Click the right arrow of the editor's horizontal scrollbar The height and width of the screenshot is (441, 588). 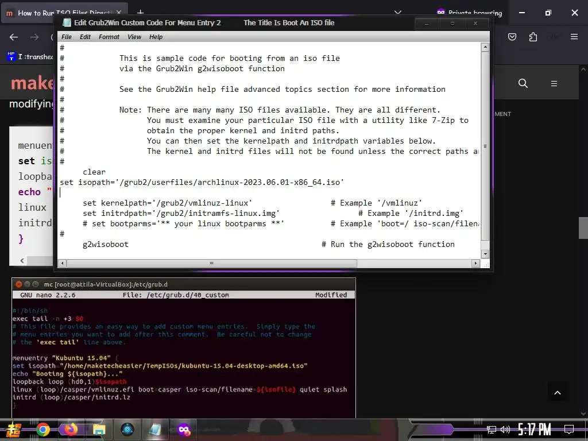475,263
